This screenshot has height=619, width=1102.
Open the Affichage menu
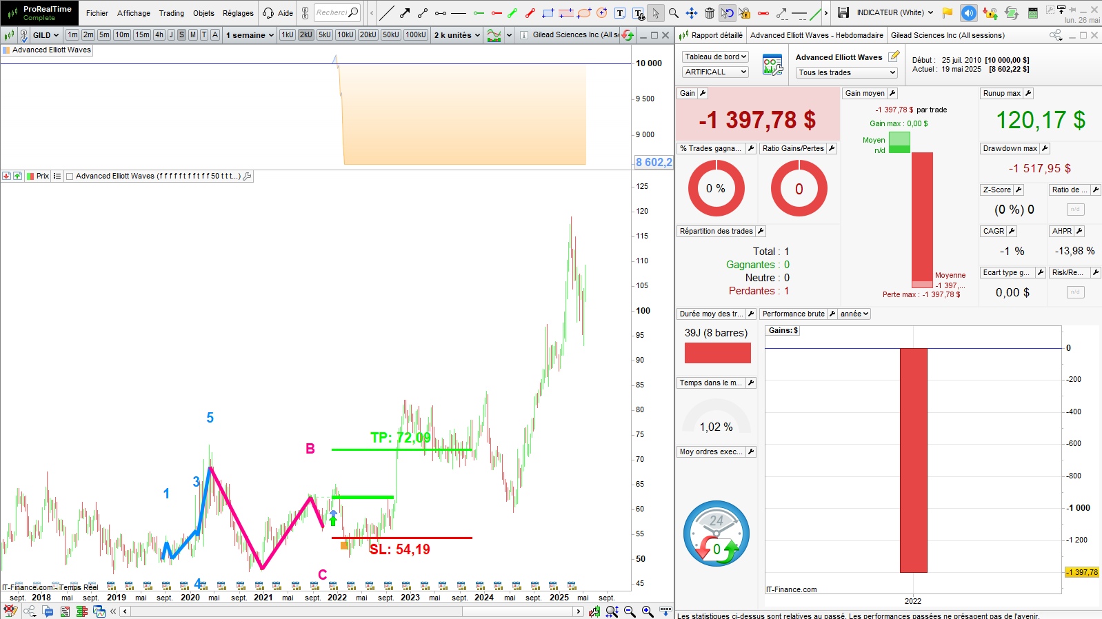point(134,13)
